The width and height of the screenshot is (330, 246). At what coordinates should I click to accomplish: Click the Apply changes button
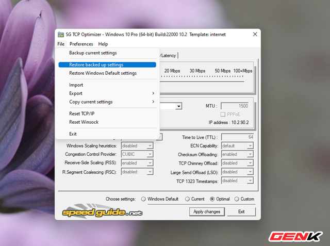tap(207, 211)
